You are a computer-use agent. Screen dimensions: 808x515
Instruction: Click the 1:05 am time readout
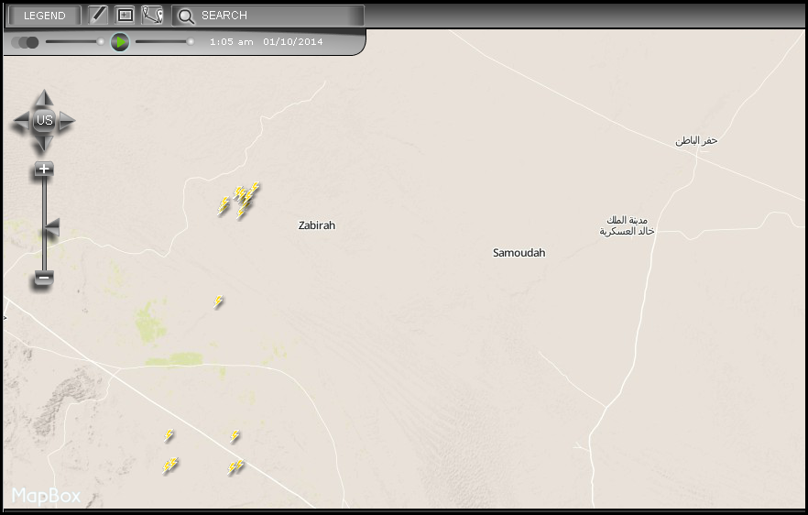point(232,42)
